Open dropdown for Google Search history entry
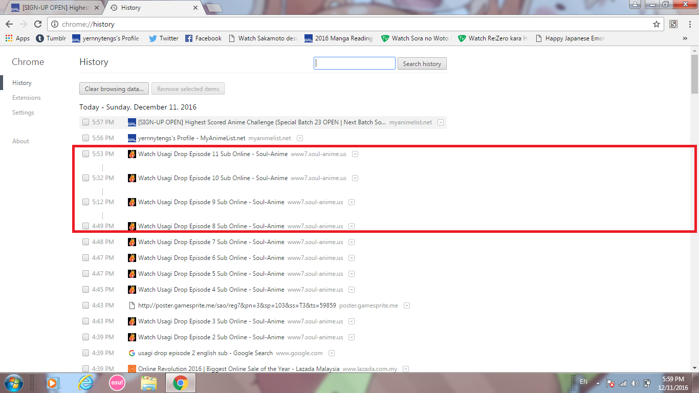This screenshot has width=699, height=393. tap(332, 353)
